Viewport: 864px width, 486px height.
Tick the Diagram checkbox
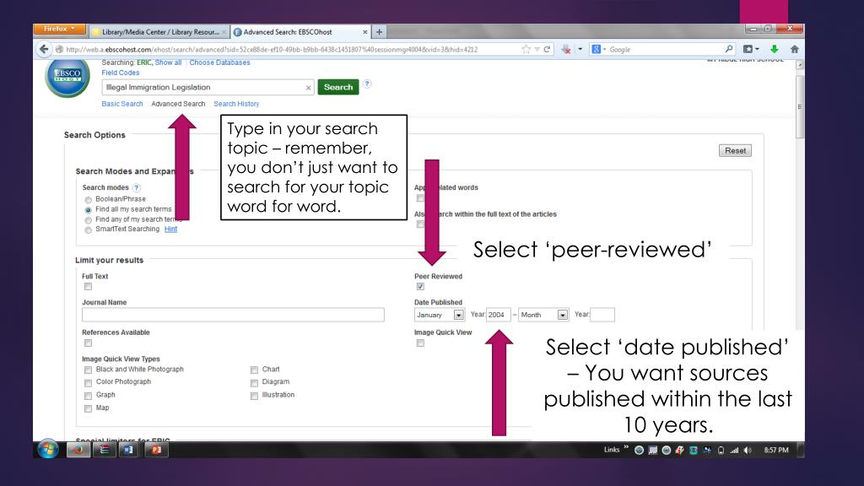coord(254,382)
